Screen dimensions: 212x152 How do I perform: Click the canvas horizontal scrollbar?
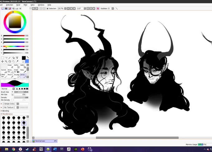click(137, 138)
